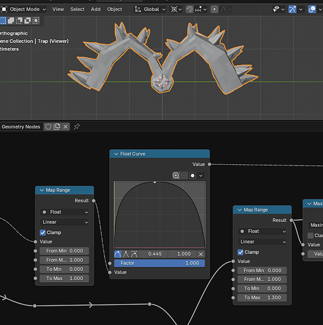Viewport: 323px width, 325px height.
Task: Click the proportional editing falloff curve icon
Action: (224, 9)
